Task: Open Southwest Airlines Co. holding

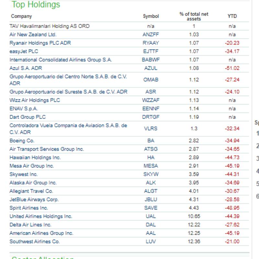Action: (x=35, y=242)
